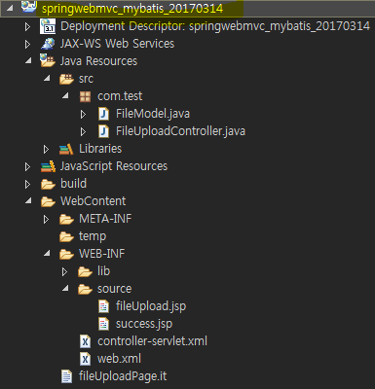Select the lib folder name
Viewport: 375px width, 389px height.
click(104, 271)
